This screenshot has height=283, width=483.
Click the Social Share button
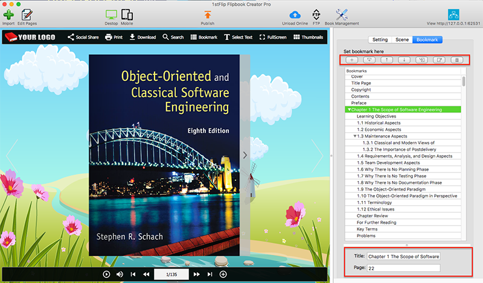[x=83, y=37]
